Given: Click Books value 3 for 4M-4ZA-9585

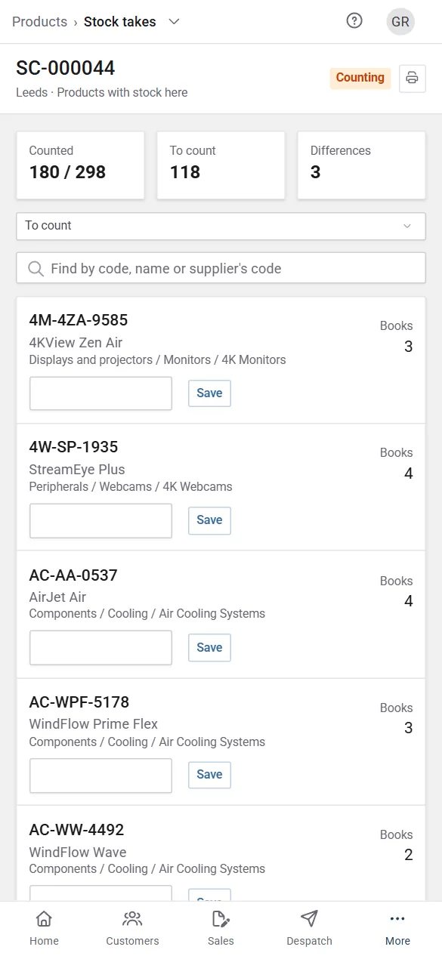Looking at the screenshot, I should 409,347.
